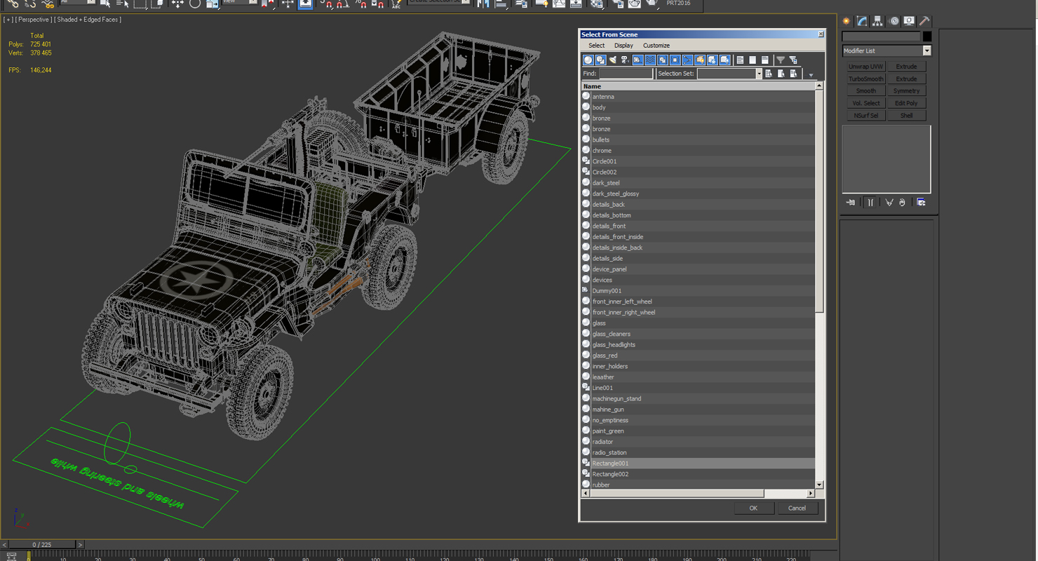1038x561 pixels.
Task: Open the Select menu in dialog
Action: coord(596,46)
